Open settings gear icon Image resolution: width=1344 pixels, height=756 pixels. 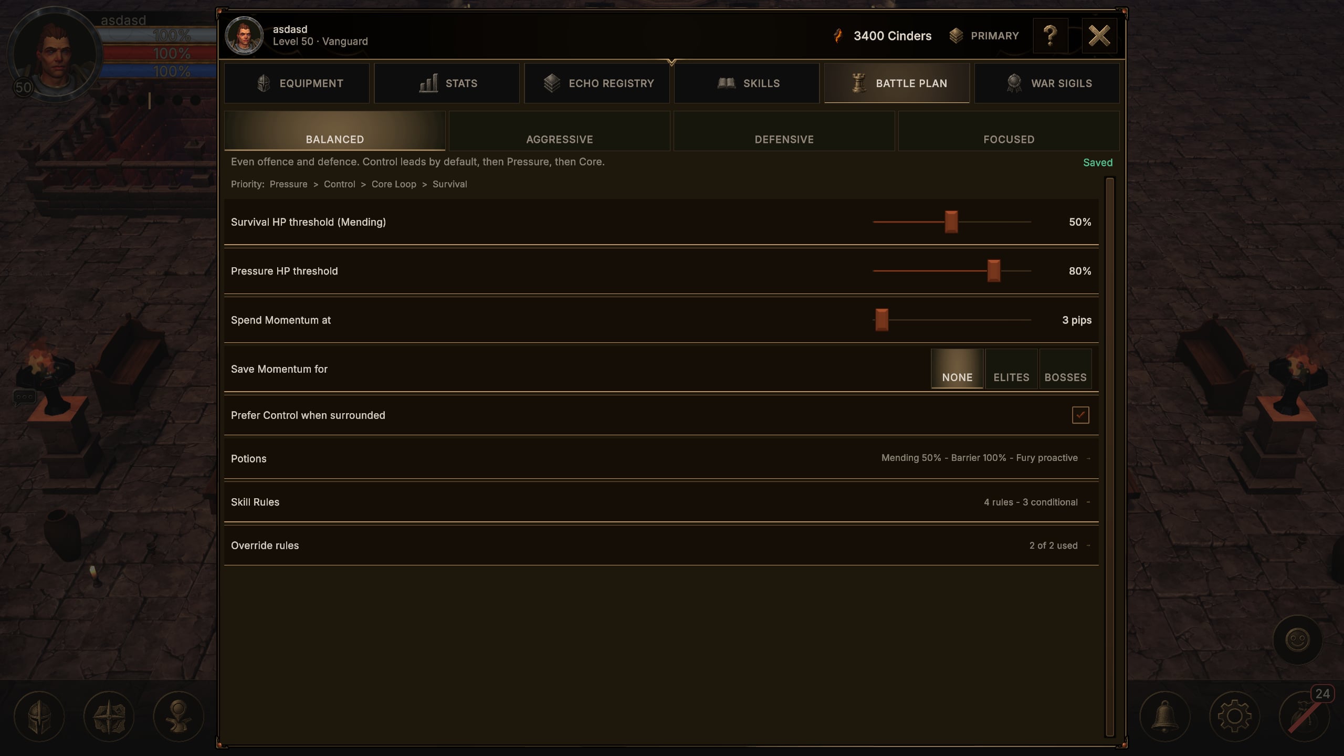(x=1234, y=716)
